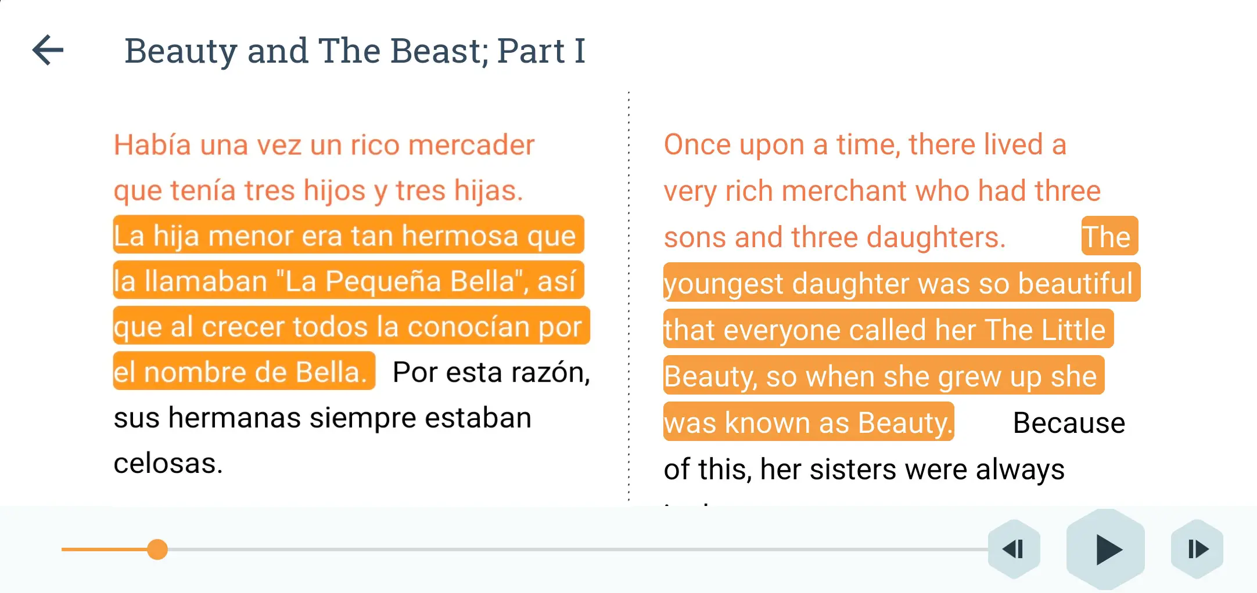The width and height of the screenshot is (1257, 593).
Task: Tap the line 'sus hermanas siempre estaban'
Action: coord(322,418)
